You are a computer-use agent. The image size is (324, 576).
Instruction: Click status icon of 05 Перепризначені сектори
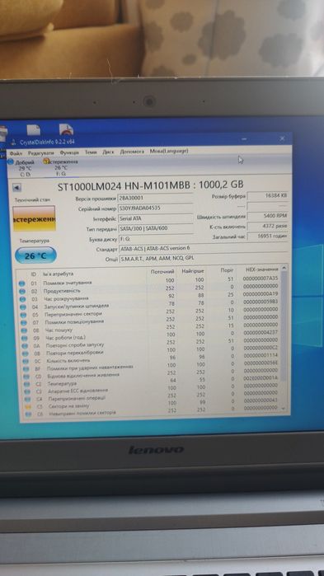coord(24,315)
